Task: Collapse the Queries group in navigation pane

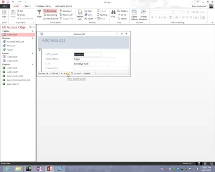Action: click(x=32, y=38)
